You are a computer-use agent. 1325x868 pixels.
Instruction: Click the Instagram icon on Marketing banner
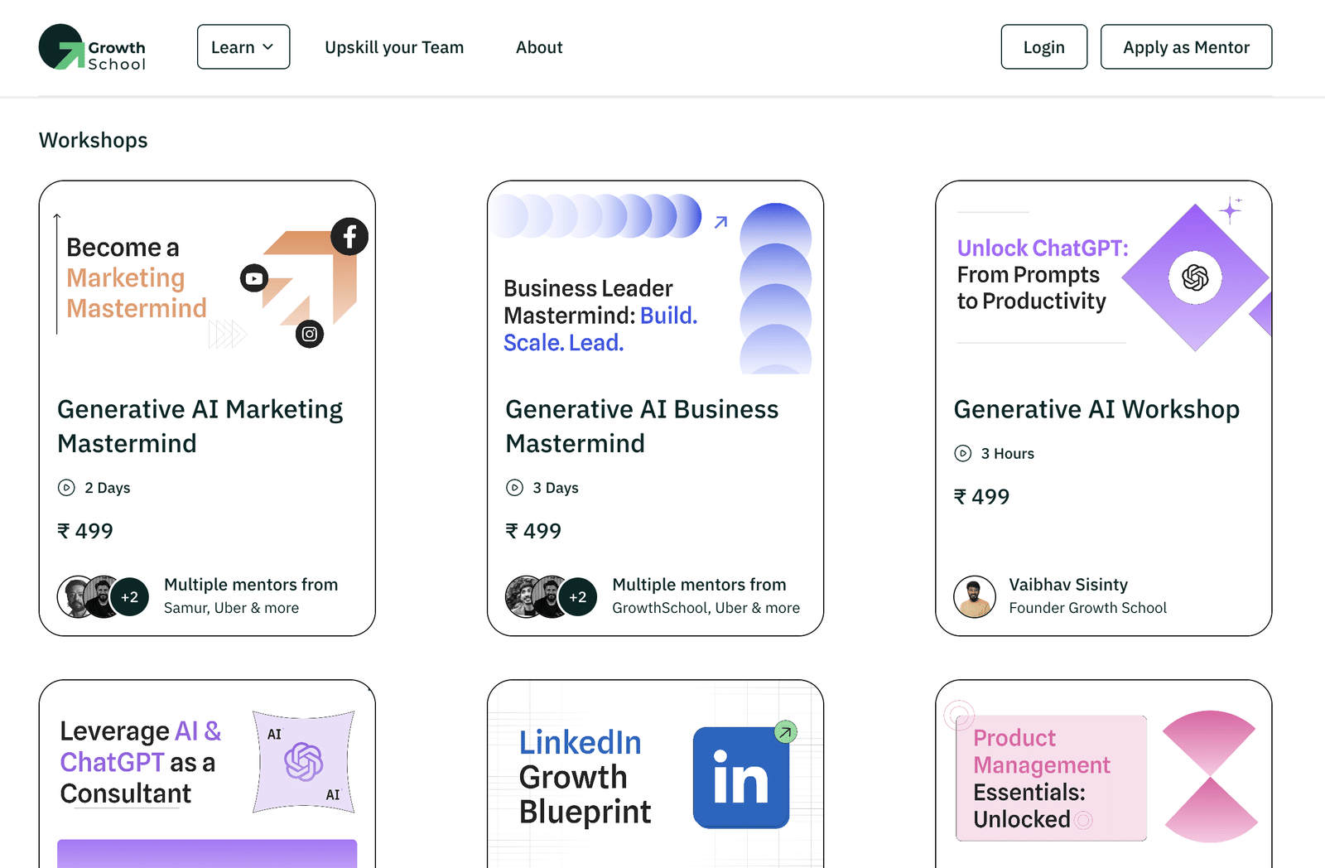310,334
